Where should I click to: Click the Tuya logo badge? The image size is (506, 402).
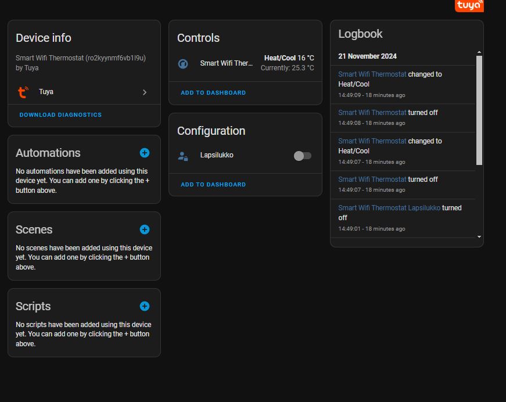(469, 5)
